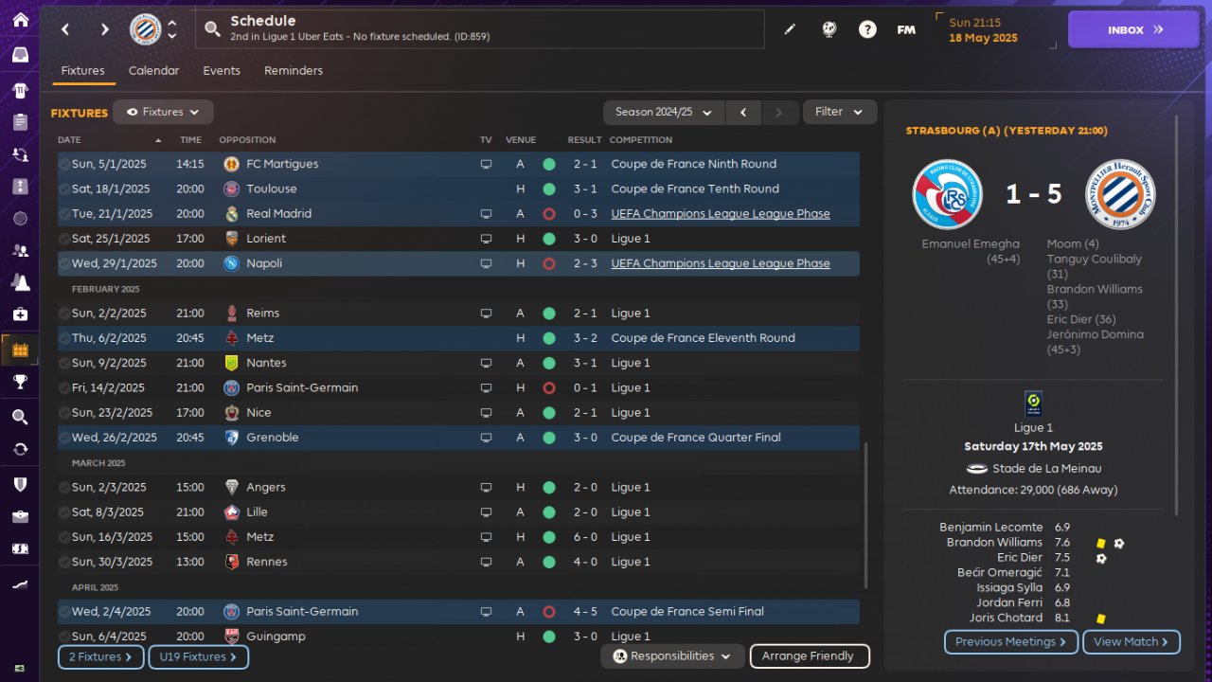The width and height of the screenshot is (1212, 682).
Task: Toggle the tick circle on the Lorient row
Action: pos(64,239)
